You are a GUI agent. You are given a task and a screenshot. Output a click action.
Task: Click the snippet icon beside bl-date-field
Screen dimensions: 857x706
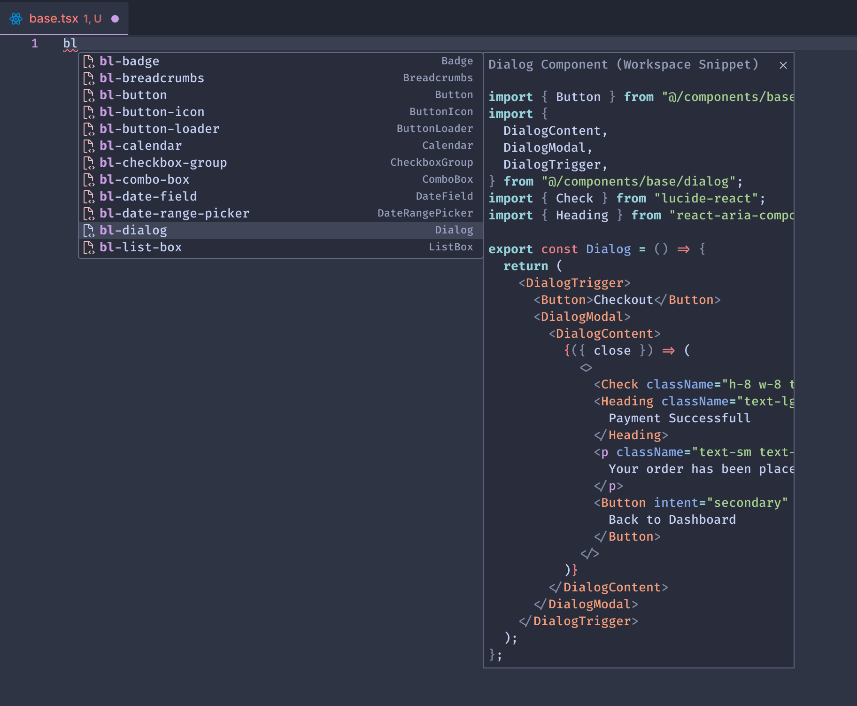coord(89,196)
